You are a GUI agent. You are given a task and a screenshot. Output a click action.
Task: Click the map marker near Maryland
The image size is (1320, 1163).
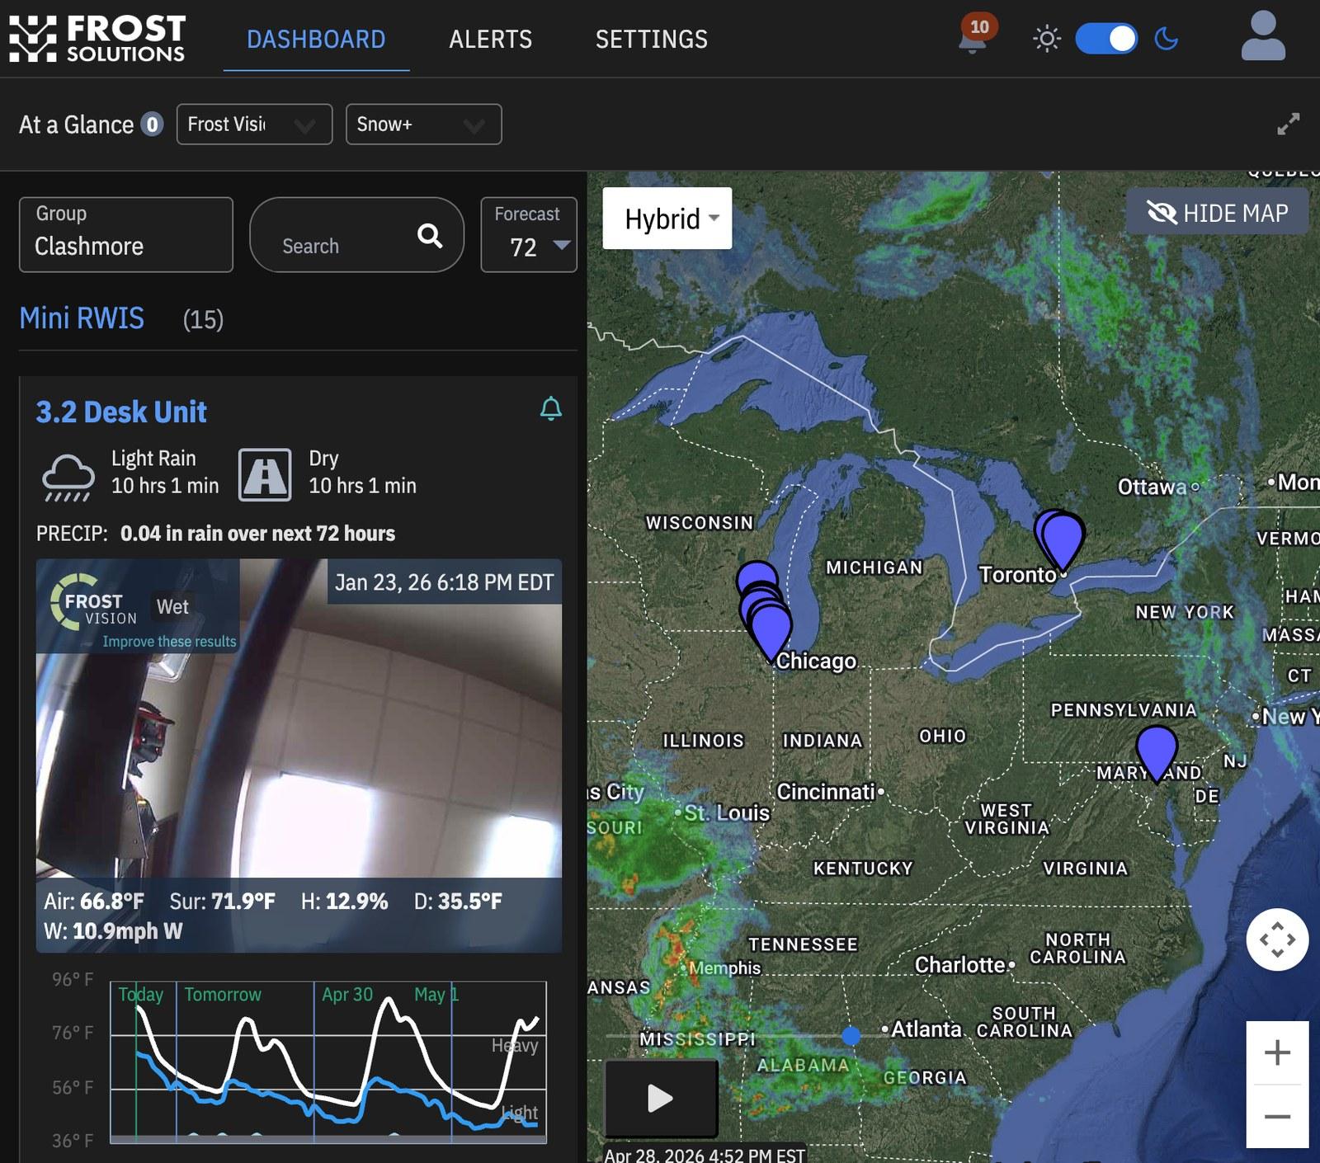coord(1156,751)
